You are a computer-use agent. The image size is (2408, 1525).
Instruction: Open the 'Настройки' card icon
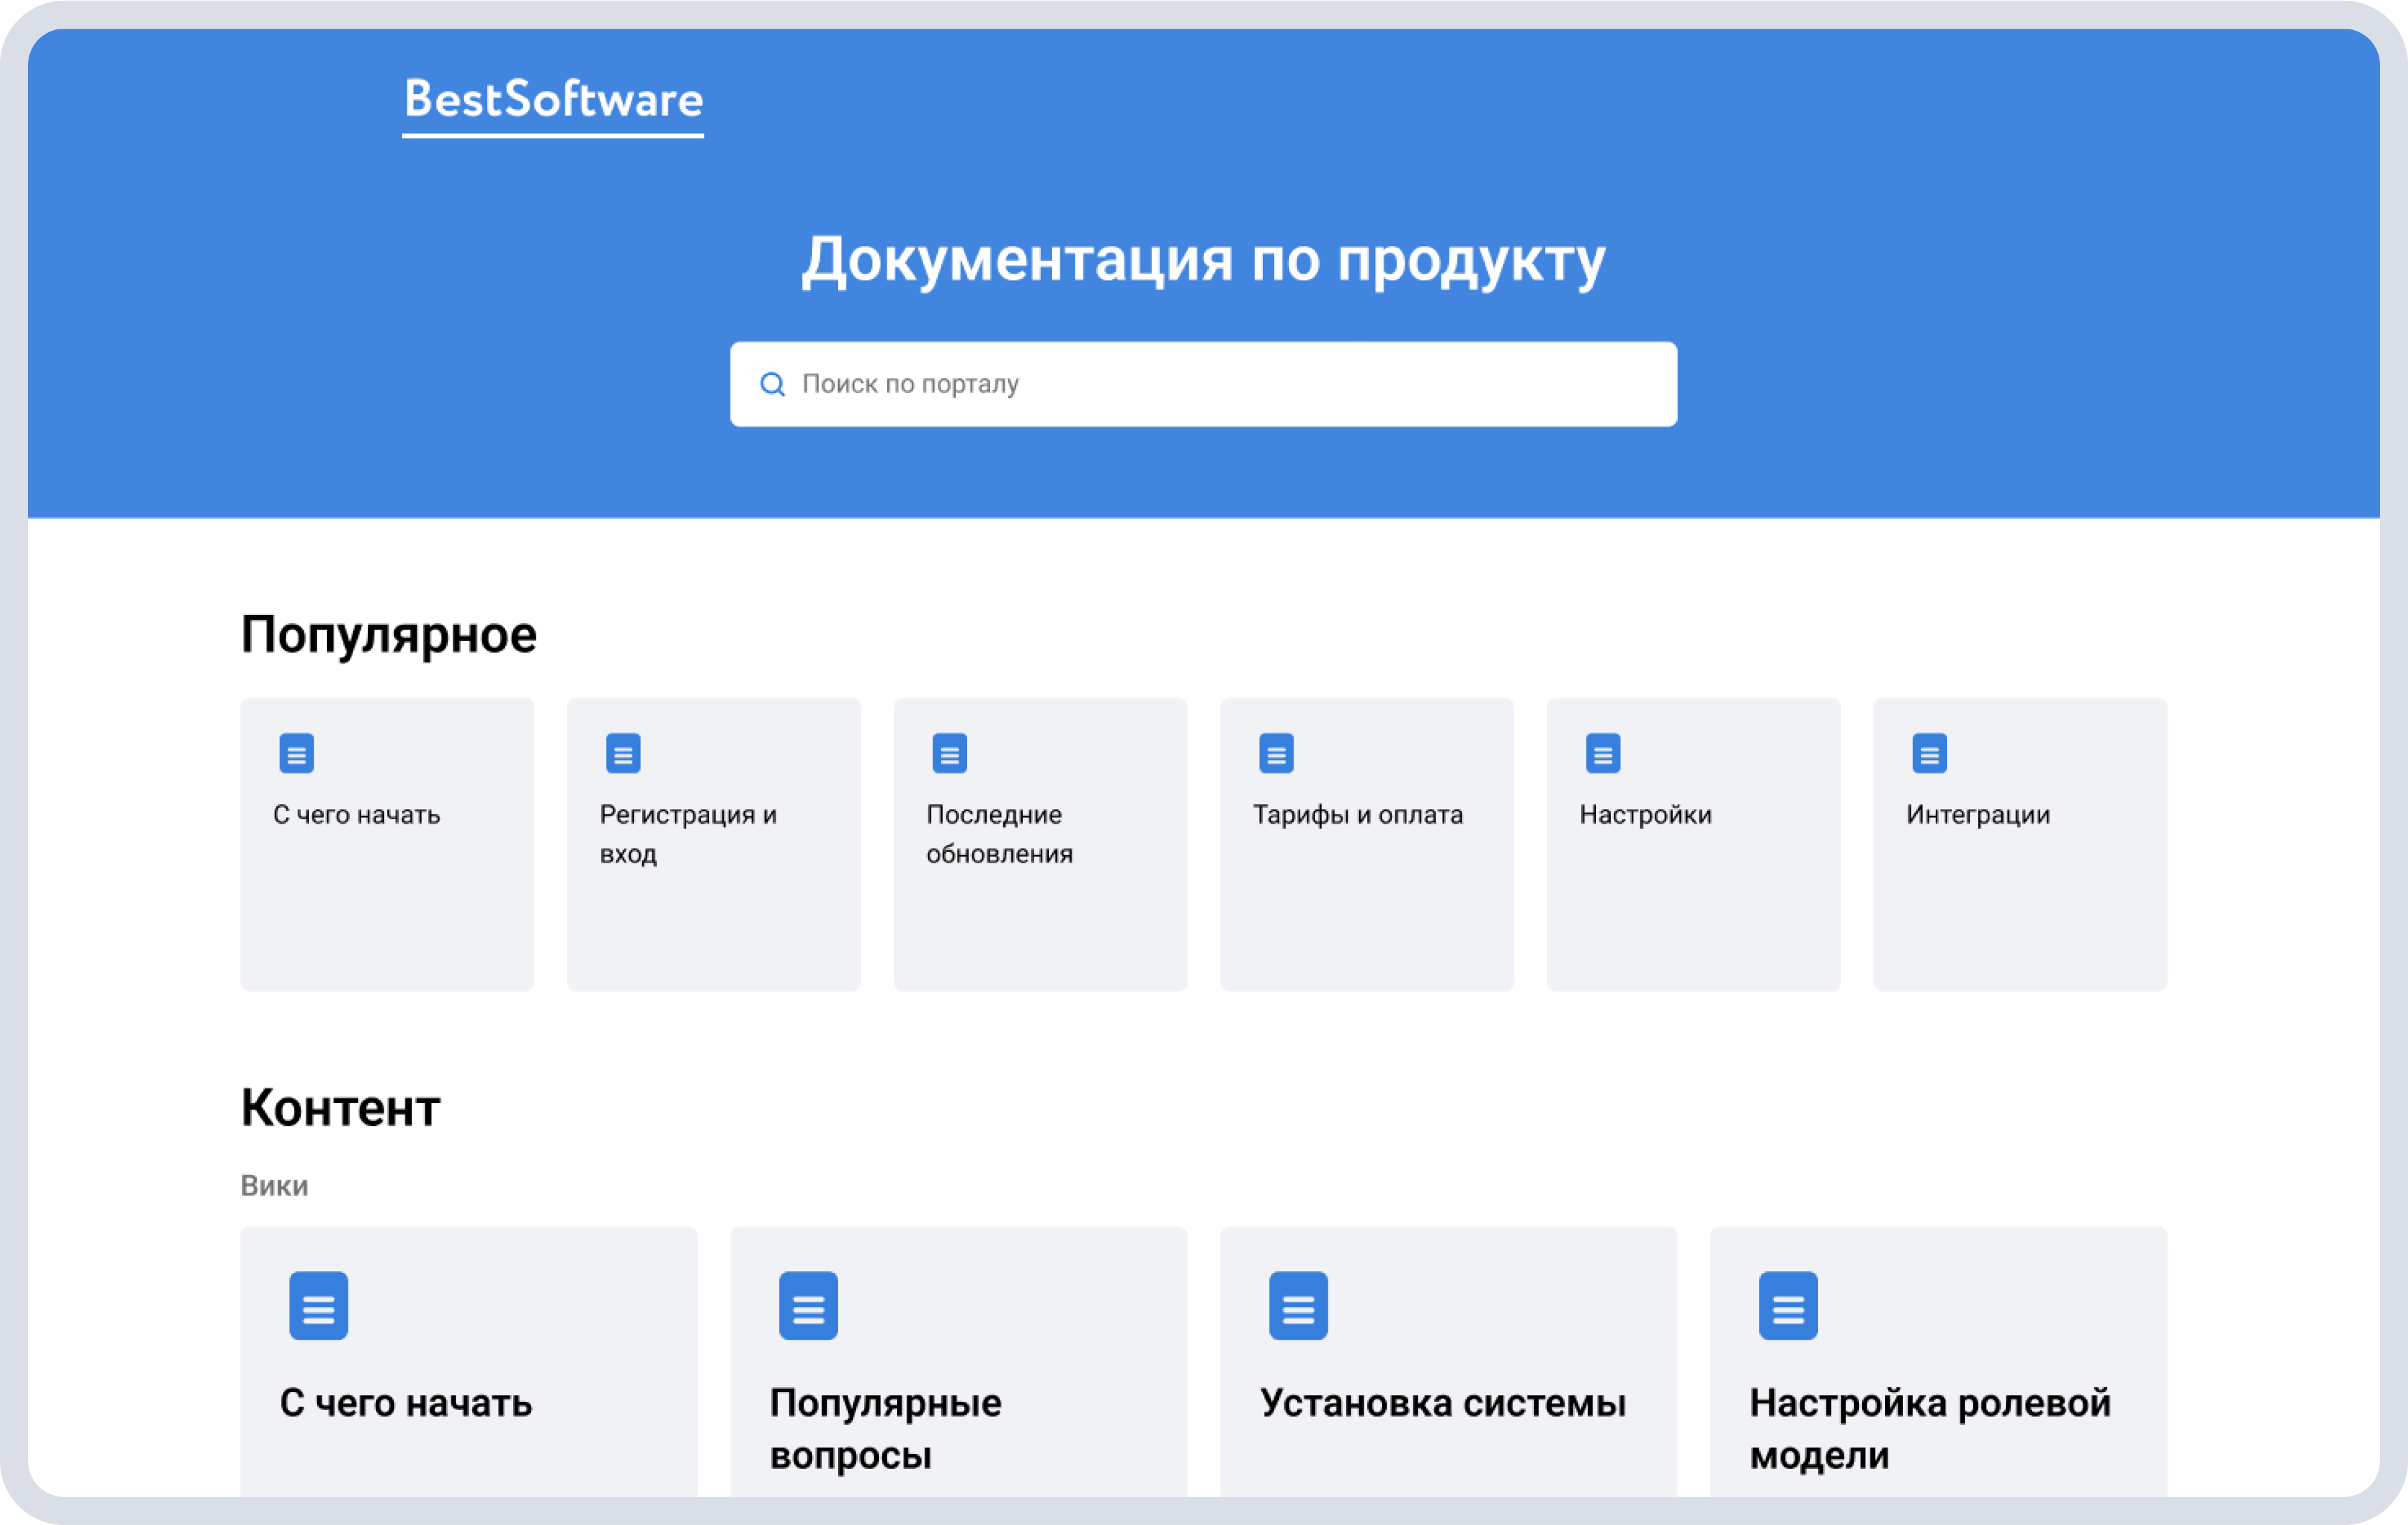(x=1603, y=753)
